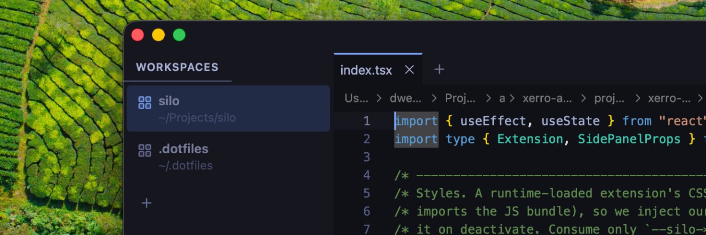The height and width of the screenshot is (235, 706).
Task: Click 'useState' in the import line
Action: [570, 121]
